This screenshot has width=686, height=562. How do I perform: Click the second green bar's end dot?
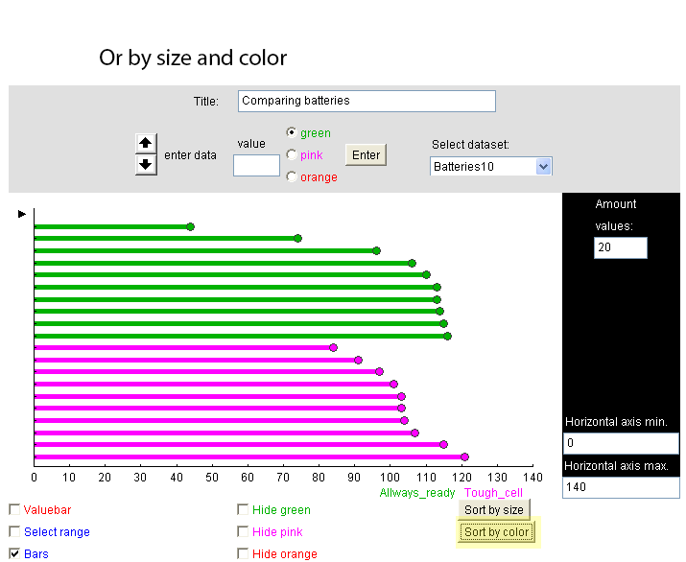pyautogui.click(x=298, y=239)
